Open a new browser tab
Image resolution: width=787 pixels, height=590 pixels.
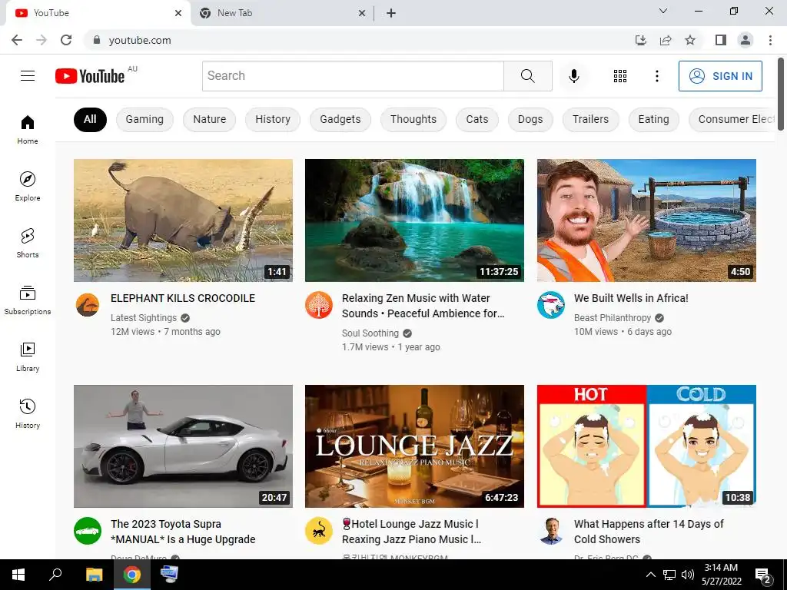click(391, 13)
